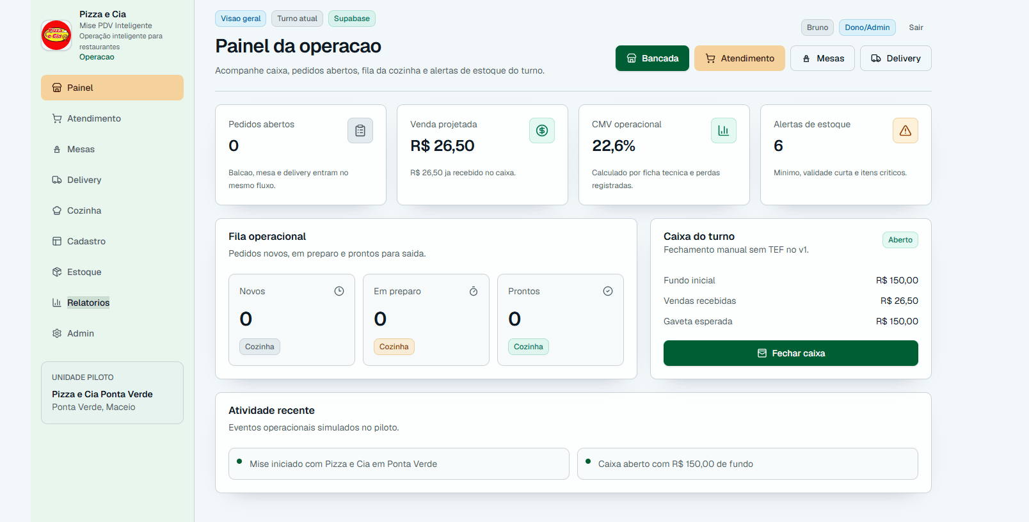The image size is (1029, 522).
Task: Click Sair to log out
Action: click(916, 28)
